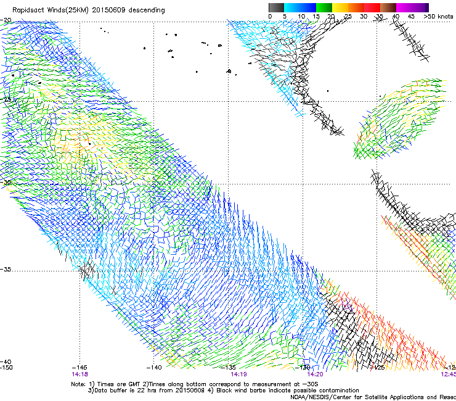The image size is (456, 401).
Task: Click the note line starting "Note: 1) Times are GMT"
Action: coord(195,384)
